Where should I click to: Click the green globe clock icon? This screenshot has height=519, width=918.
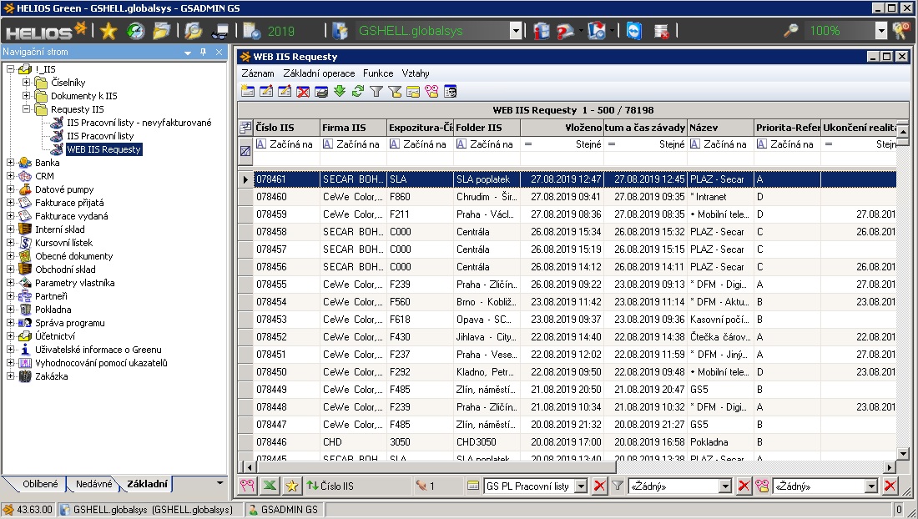click(x=135, y=31)
